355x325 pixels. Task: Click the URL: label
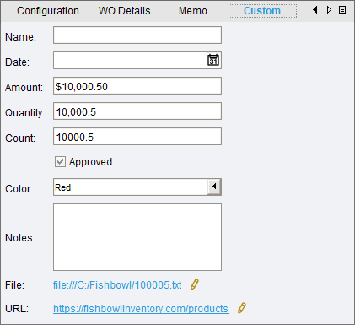coord(17,309)
